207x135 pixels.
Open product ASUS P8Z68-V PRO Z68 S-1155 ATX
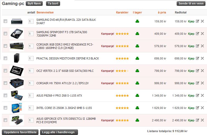coord(59,96)
